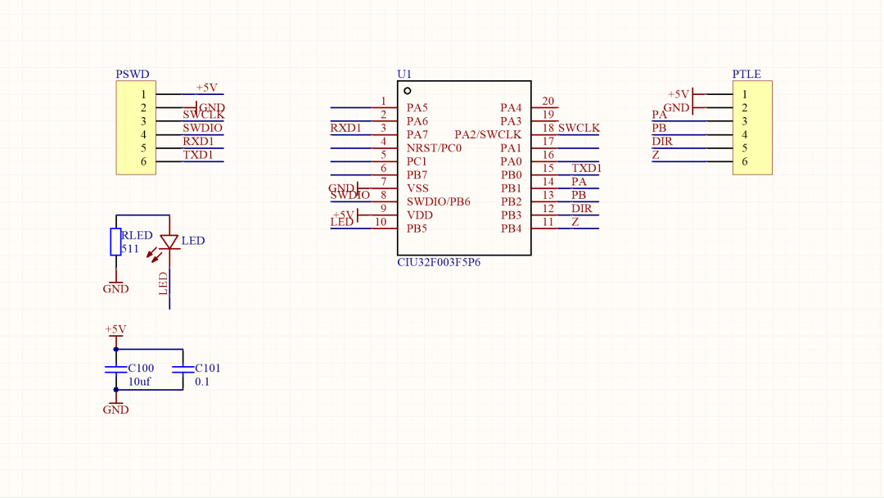Select the PTLE connector designator label

[x=746, y=74]
